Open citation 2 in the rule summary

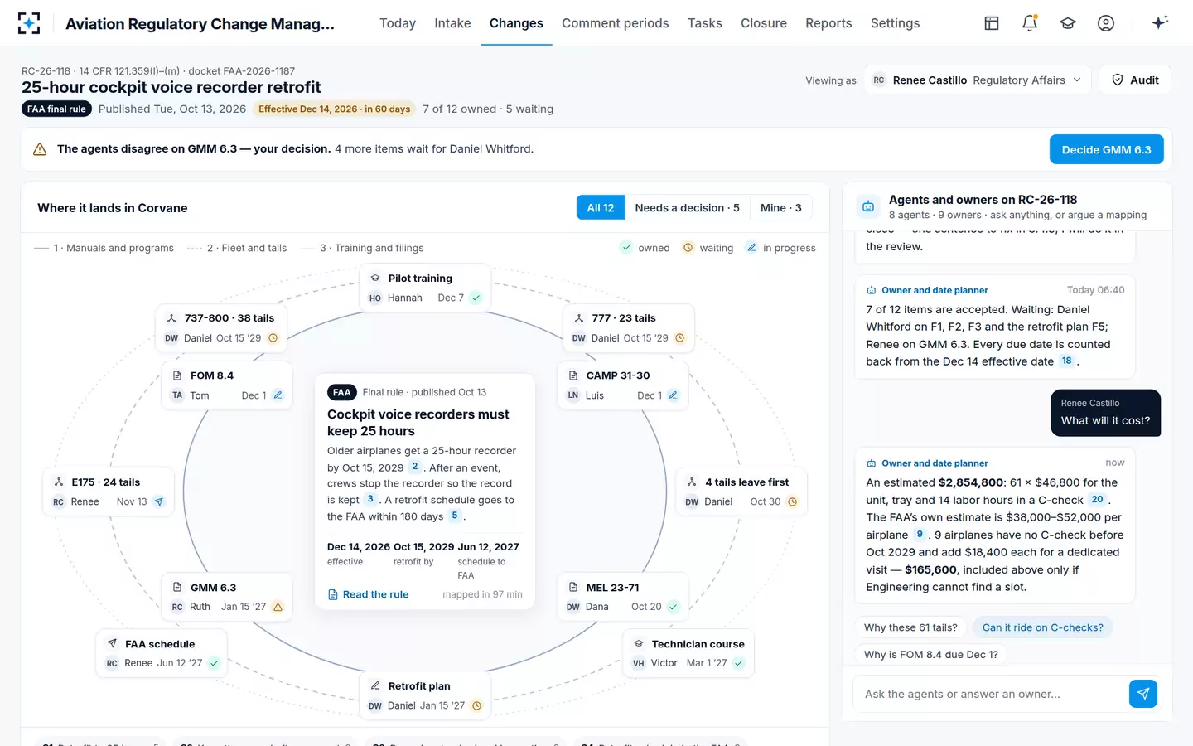coord(415,467)
